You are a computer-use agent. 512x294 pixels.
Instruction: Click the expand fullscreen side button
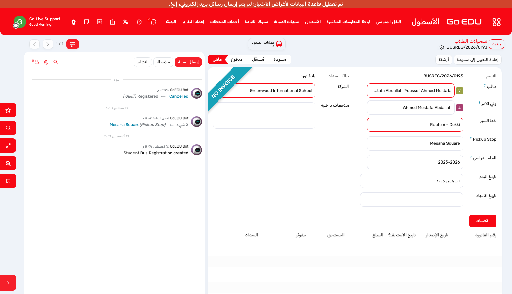pyautogui.click(x=8, y=145)
